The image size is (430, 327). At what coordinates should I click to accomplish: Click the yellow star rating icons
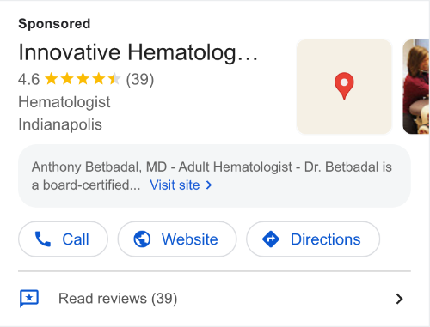coord(83,79)
